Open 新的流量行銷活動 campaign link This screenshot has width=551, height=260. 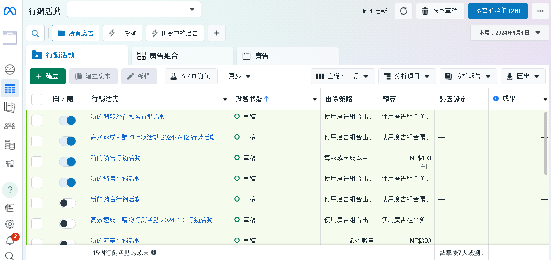[x=115, y=241]
